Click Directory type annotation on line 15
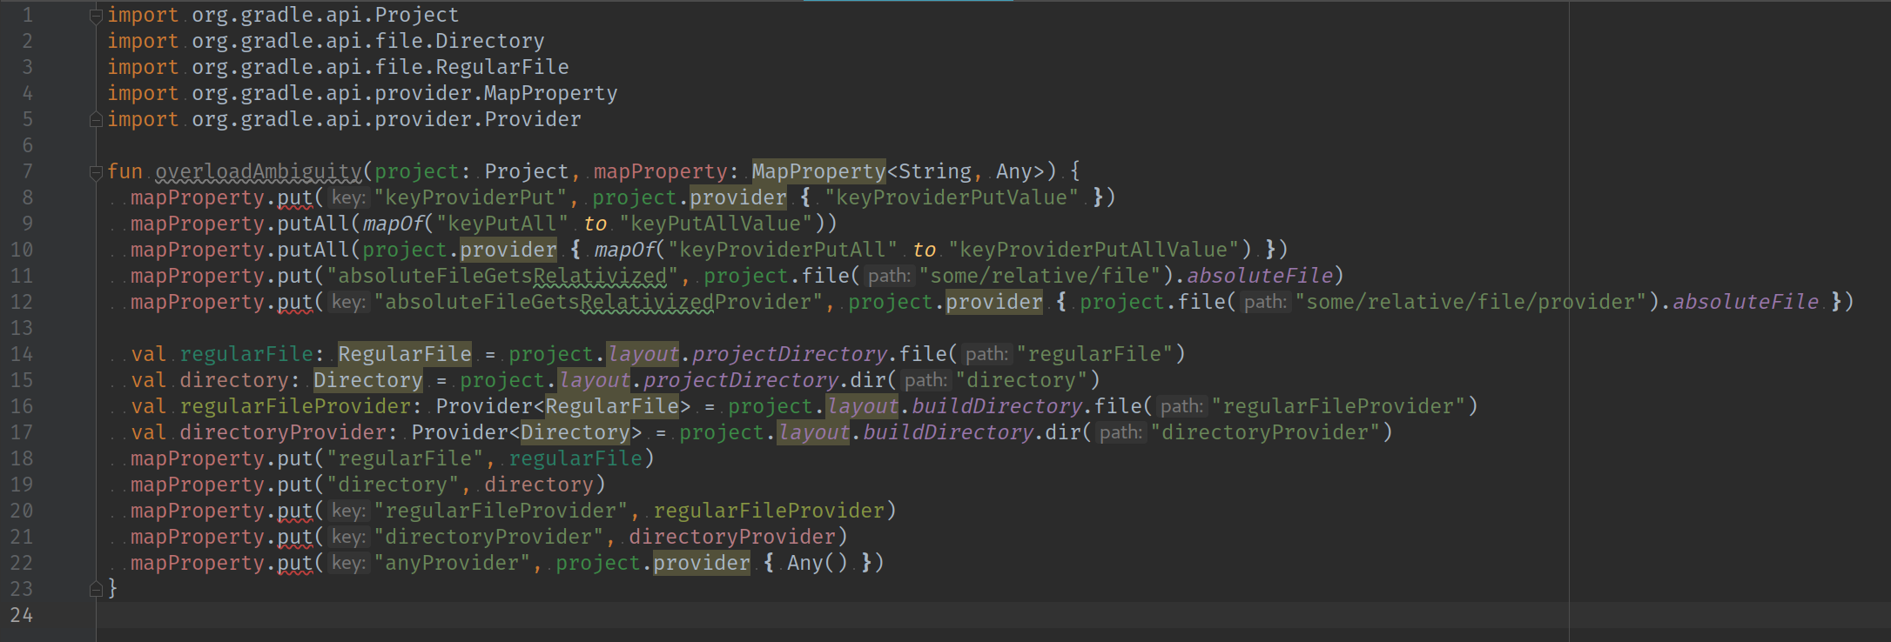The image size is (1891, 642). point(368,380)
